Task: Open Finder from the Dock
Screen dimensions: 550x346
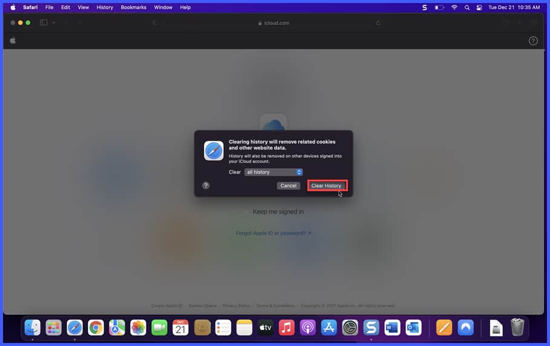Action: pyautogui.click(x=32, y=327)
